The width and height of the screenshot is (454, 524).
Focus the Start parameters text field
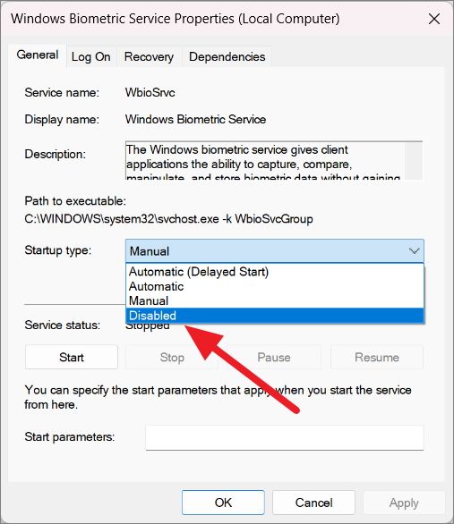(285, 437)
